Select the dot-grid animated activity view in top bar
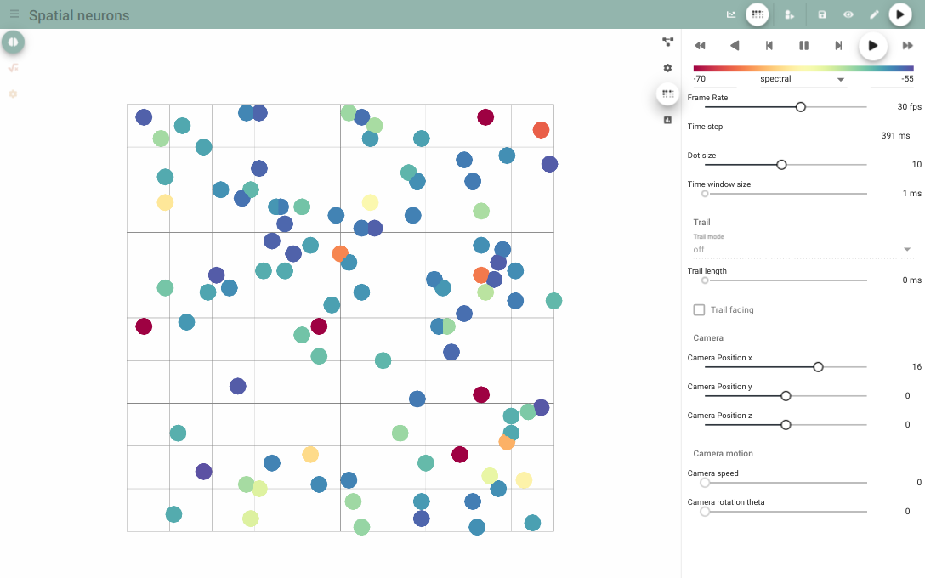The image size is (925, 578). tap(757, 14)
